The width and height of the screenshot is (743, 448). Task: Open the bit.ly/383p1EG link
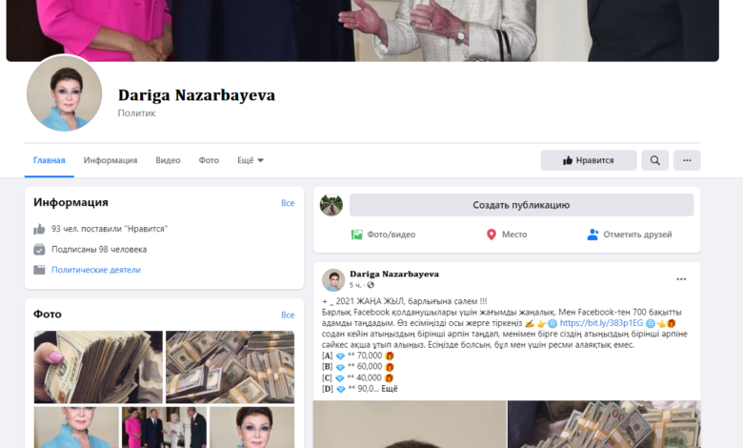click(x=601, y=323)
